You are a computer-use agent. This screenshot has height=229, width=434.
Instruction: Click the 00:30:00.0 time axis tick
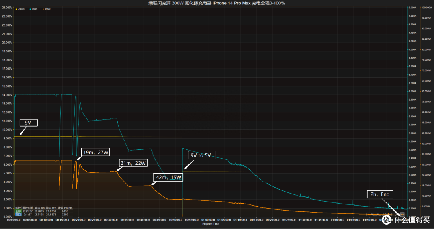pyautogui.click(x=111, y=220)
